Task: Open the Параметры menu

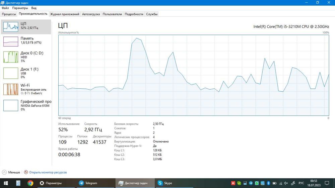Action: pos(20,8)
